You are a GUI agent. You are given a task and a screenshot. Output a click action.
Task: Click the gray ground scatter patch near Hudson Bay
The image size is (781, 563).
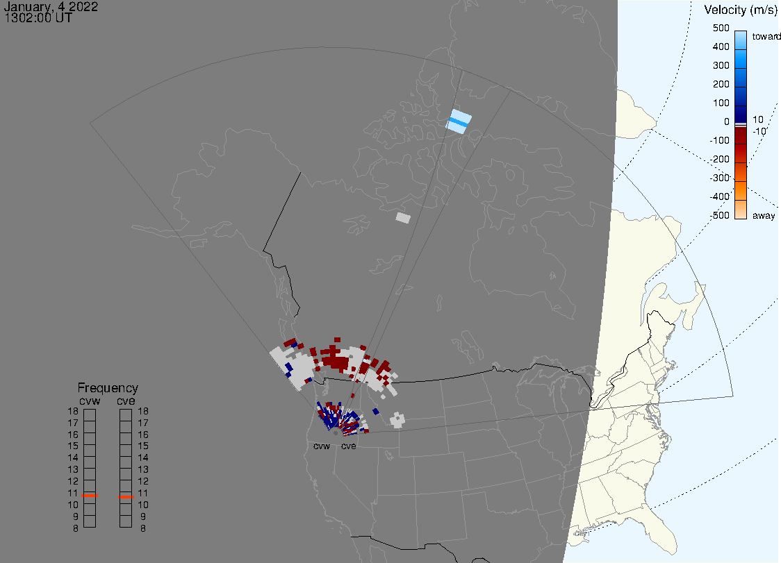coord(403,217)
